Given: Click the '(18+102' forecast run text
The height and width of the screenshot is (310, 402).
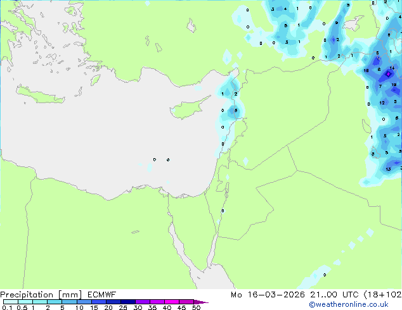Looking at the screenshot, I should click(383, 295).
